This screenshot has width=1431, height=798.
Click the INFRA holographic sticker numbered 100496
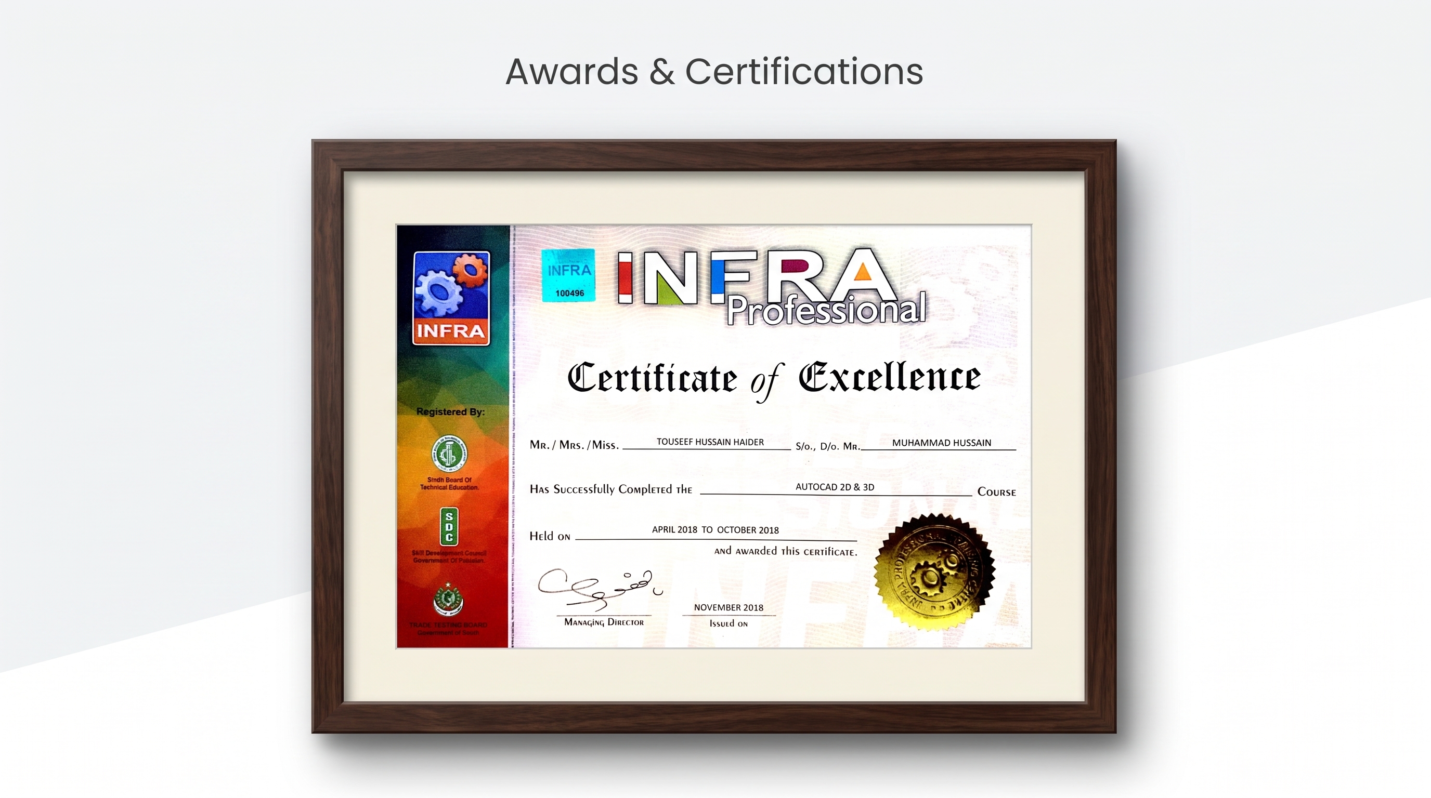click(569, 275)
